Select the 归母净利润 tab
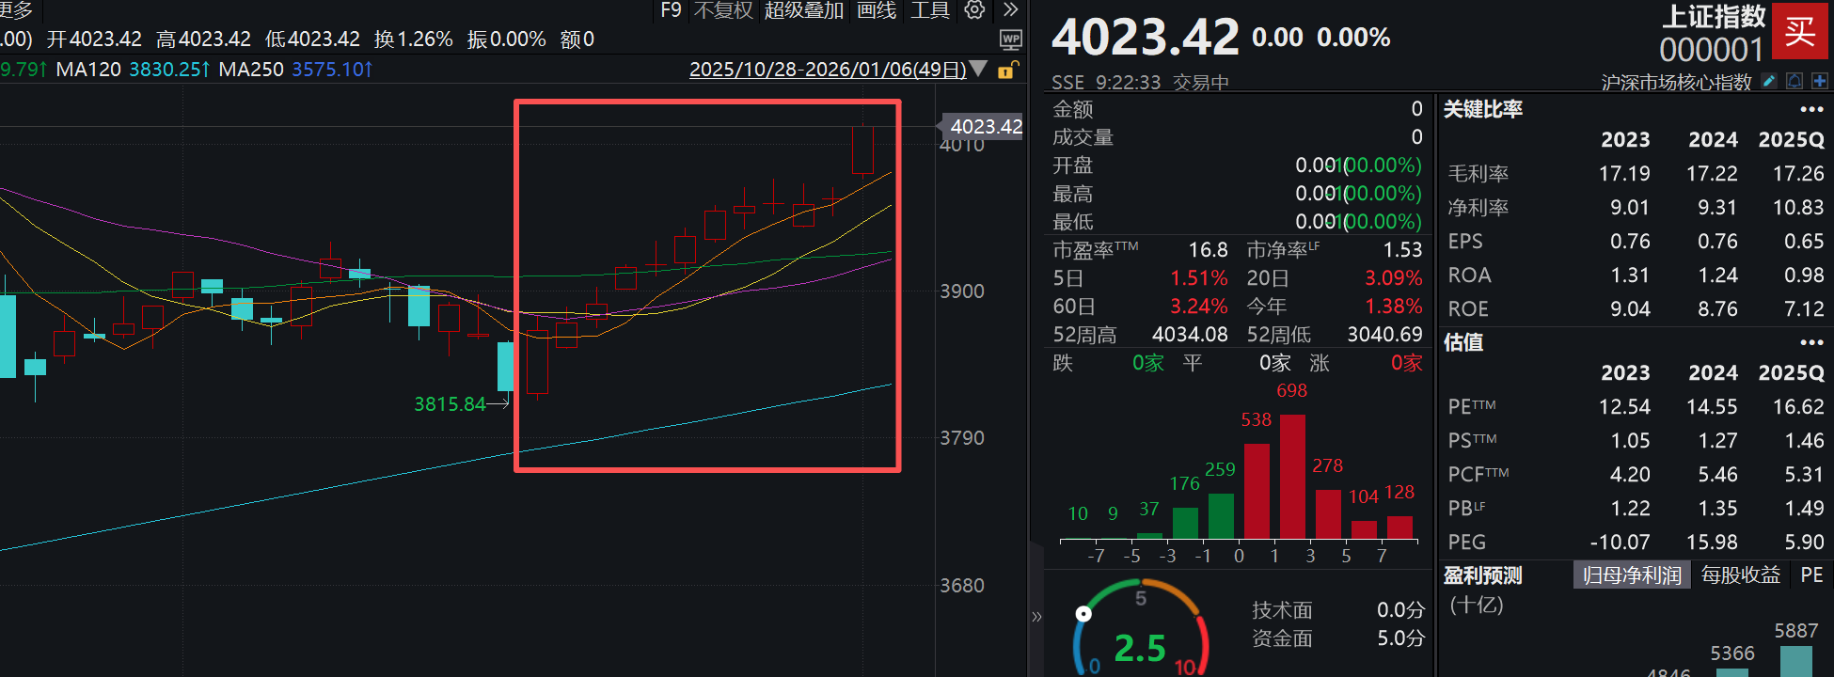The image size is (1834, 677). pyautogui.click(x=1631, y=575)
